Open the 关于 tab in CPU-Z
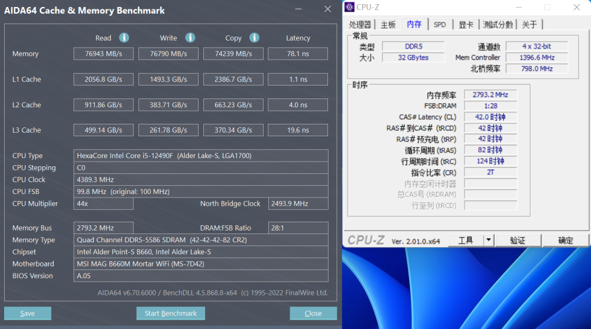The height and width of the screenshot is (329, 591). [x=530, y=25]
